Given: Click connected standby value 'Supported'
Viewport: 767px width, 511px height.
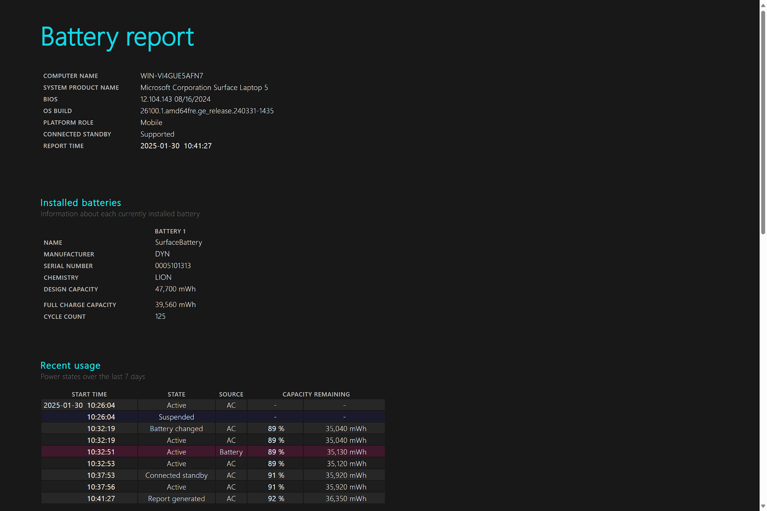Looking at the screenshot, I should [x=157, y=134].
